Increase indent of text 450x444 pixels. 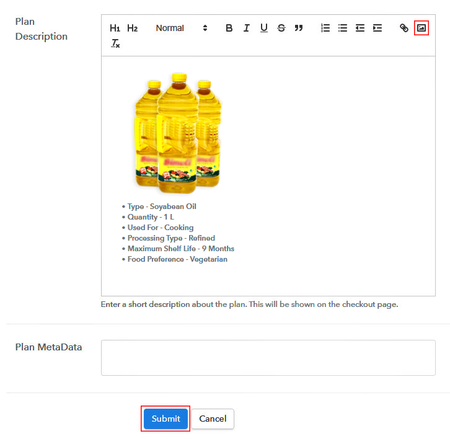(x=377, y=28)
